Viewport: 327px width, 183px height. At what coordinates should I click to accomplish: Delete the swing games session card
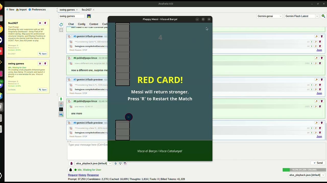[45, 64]
